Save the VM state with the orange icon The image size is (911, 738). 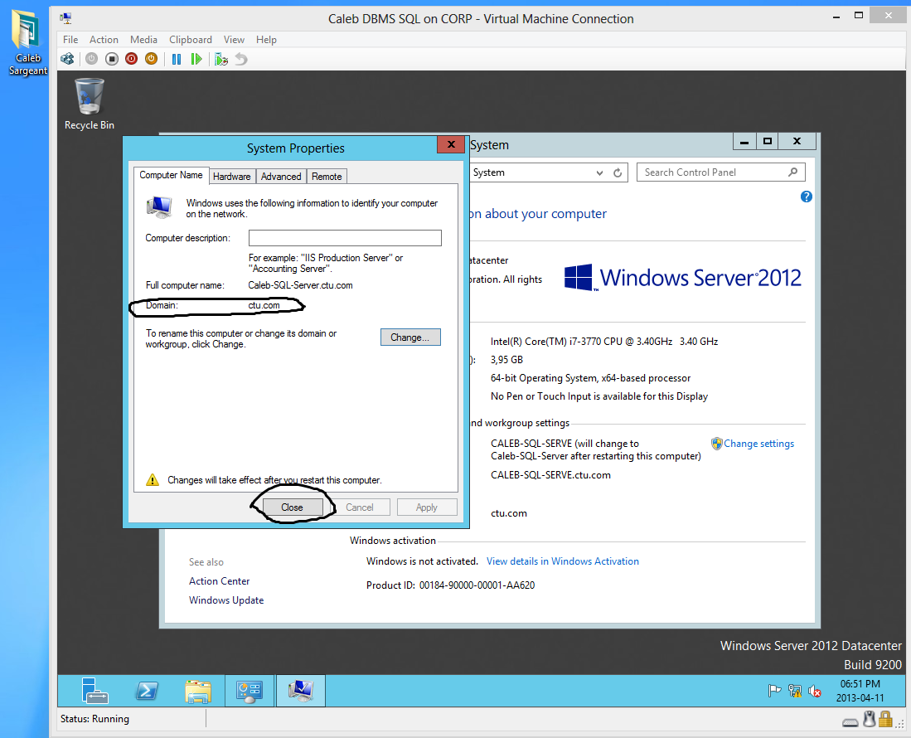(x=151, y=59)
